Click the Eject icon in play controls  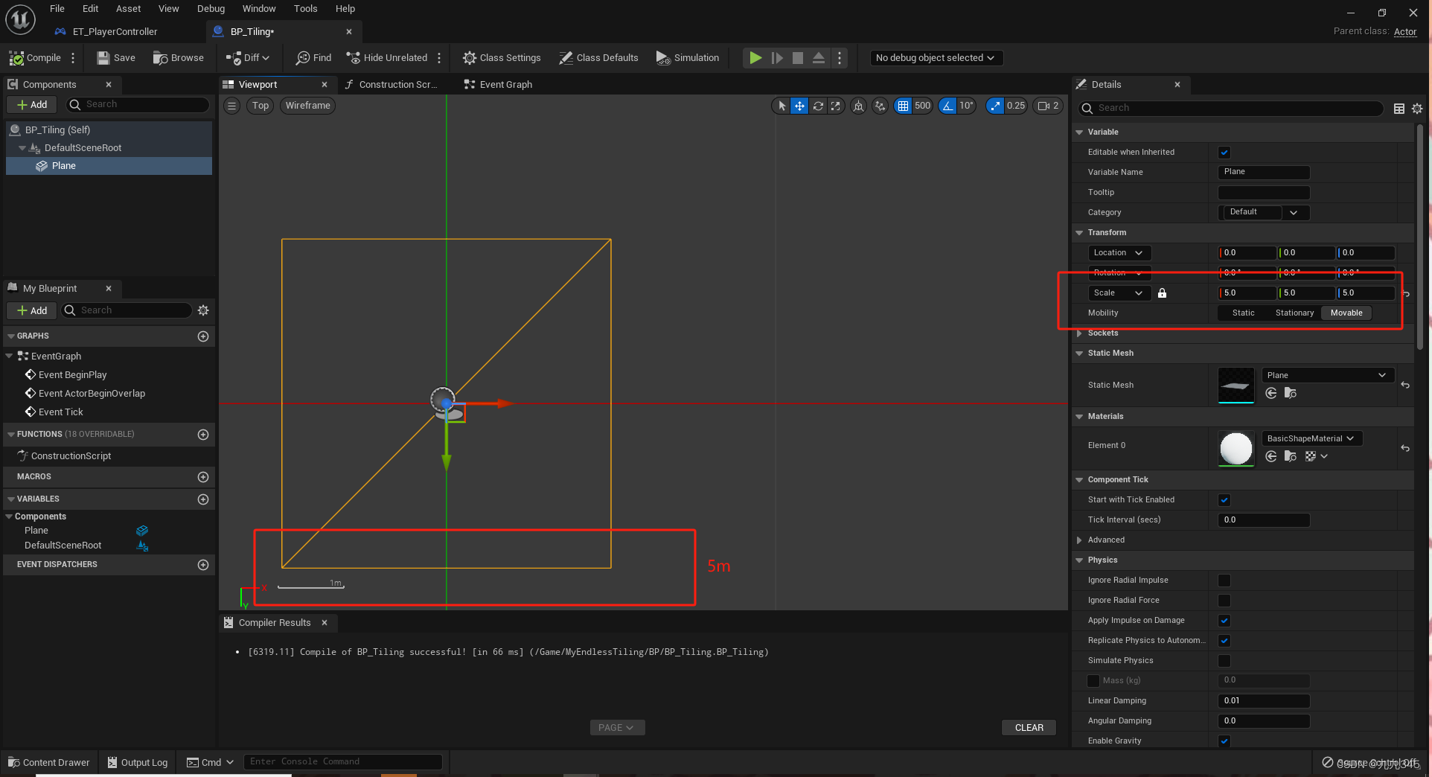click(x=819, y=58)
